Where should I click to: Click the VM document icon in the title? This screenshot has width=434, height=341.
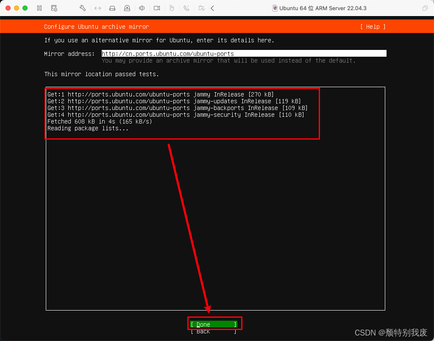tap(275, 8)
